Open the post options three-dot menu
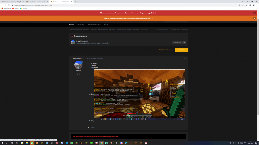259x145 pixels. (x=185, y=58)
